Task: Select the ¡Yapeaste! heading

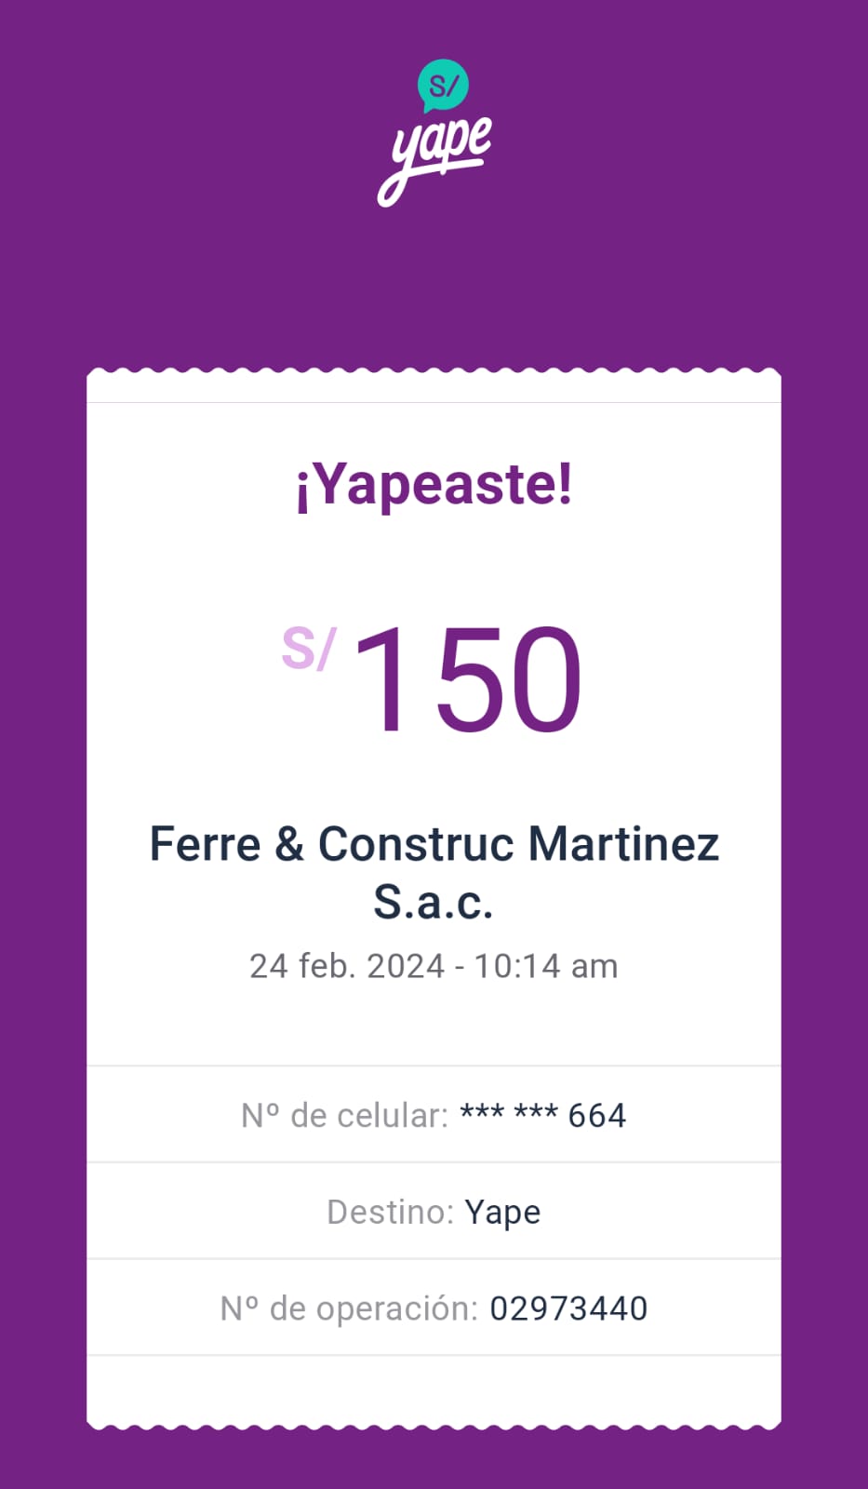Action: [434, 486]
